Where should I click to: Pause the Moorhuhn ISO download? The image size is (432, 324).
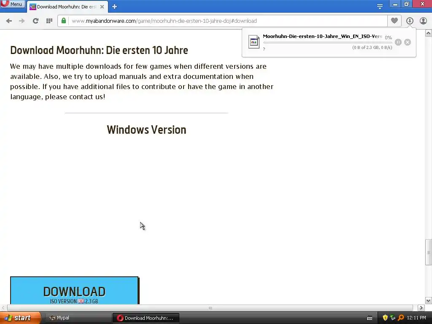coord(398,42)
